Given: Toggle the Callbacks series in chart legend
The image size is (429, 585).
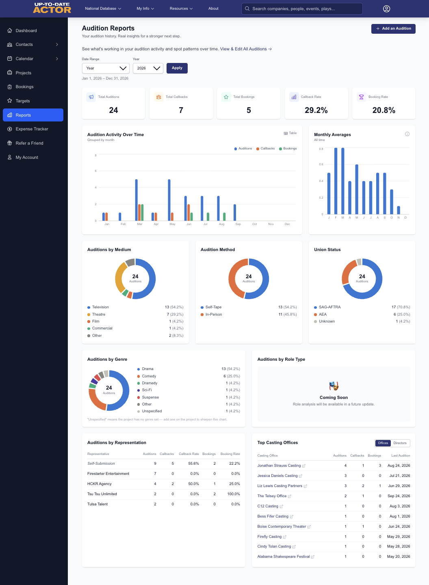Looking at the screenshot, I should pos(266,149).
